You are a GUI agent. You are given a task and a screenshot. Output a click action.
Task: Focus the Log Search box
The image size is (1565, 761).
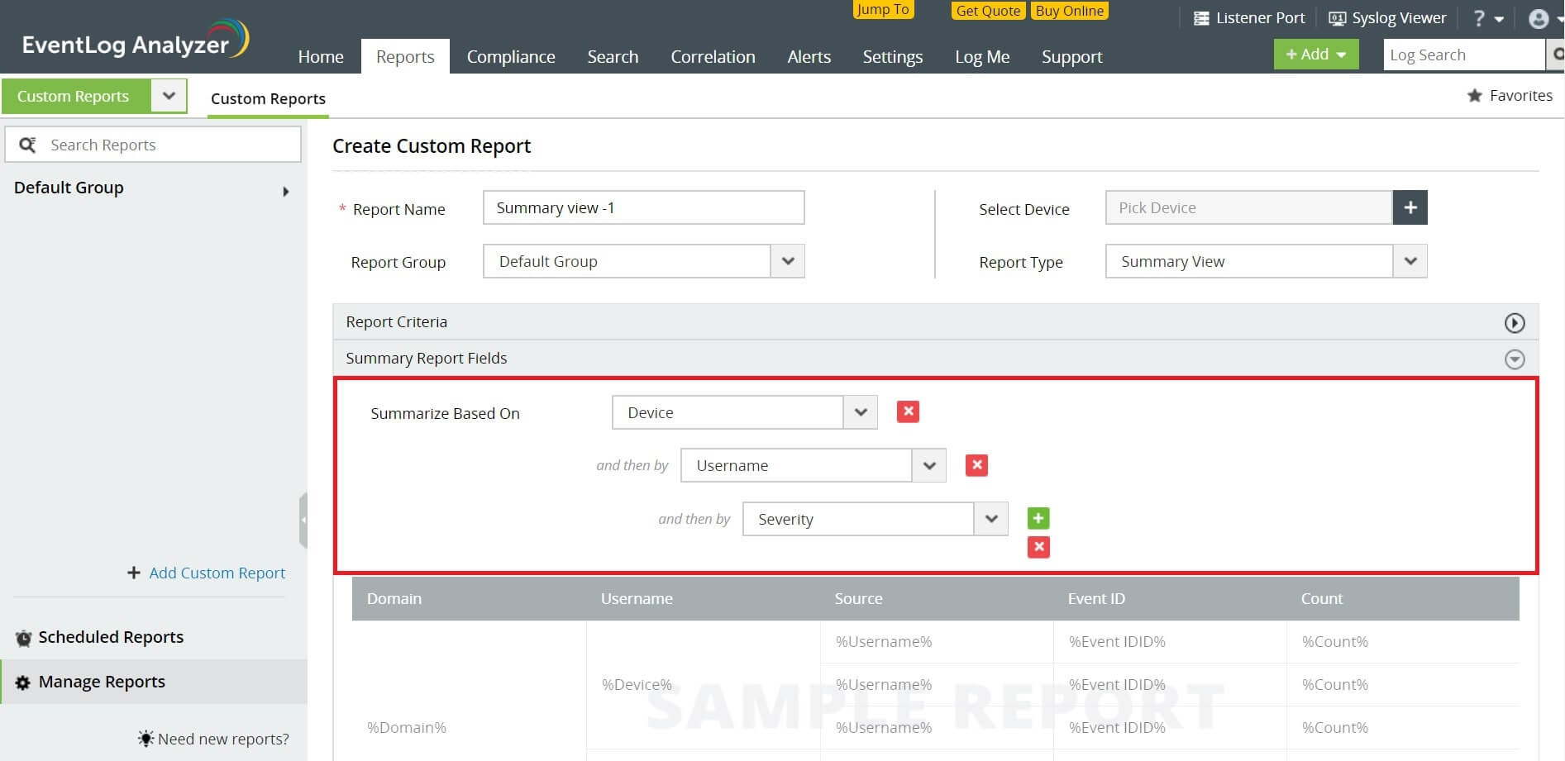[1463, 55]
